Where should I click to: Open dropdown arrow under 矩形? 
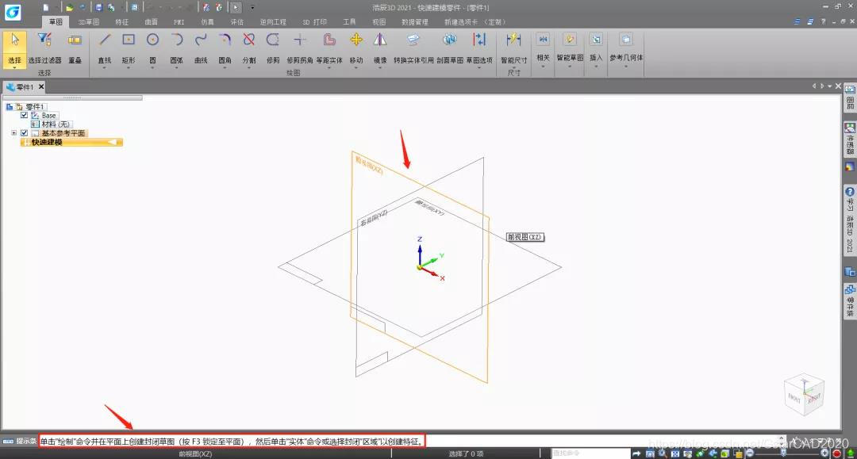(129, 67)
